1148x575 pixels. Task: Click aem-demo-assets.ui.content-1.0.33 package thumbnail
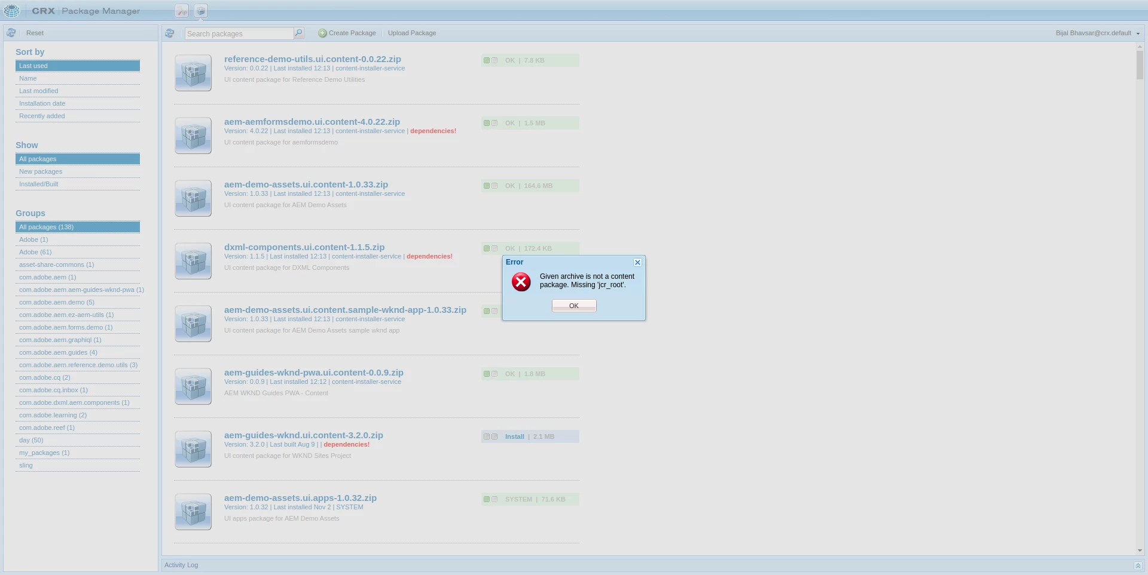coord(193,198)
